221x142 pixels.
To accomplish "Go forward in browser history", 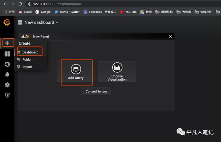I will pos(13,4).
